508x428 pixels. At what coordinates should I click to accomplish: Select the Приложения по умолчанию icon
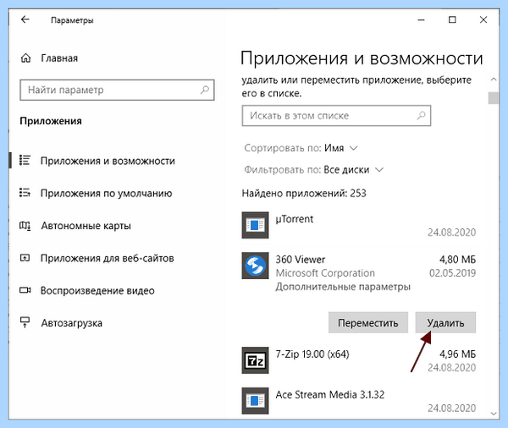(25, 193)
